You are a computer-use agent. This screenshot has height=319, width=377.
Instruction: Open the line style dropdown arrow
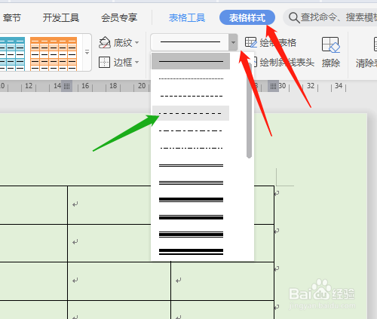(x=233, y=42)
